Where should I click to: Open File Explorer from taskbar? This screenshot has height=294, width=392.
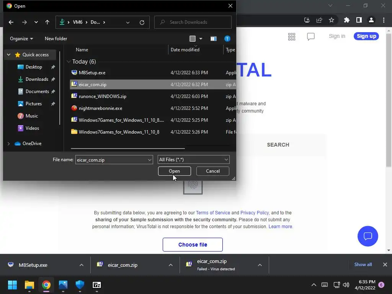coord(29,285)
